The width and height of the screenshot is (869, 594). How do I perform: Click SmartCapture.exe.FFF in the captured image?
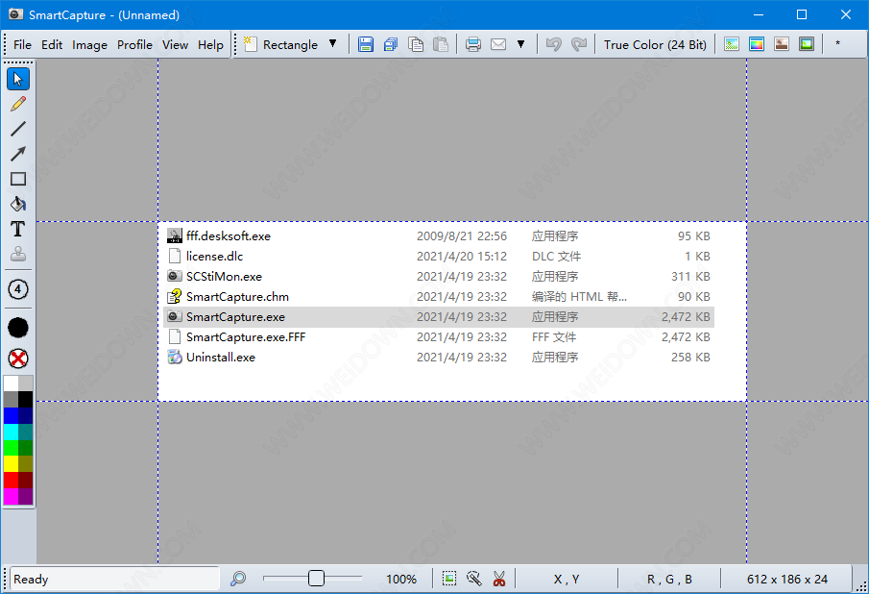click(246, 337)
